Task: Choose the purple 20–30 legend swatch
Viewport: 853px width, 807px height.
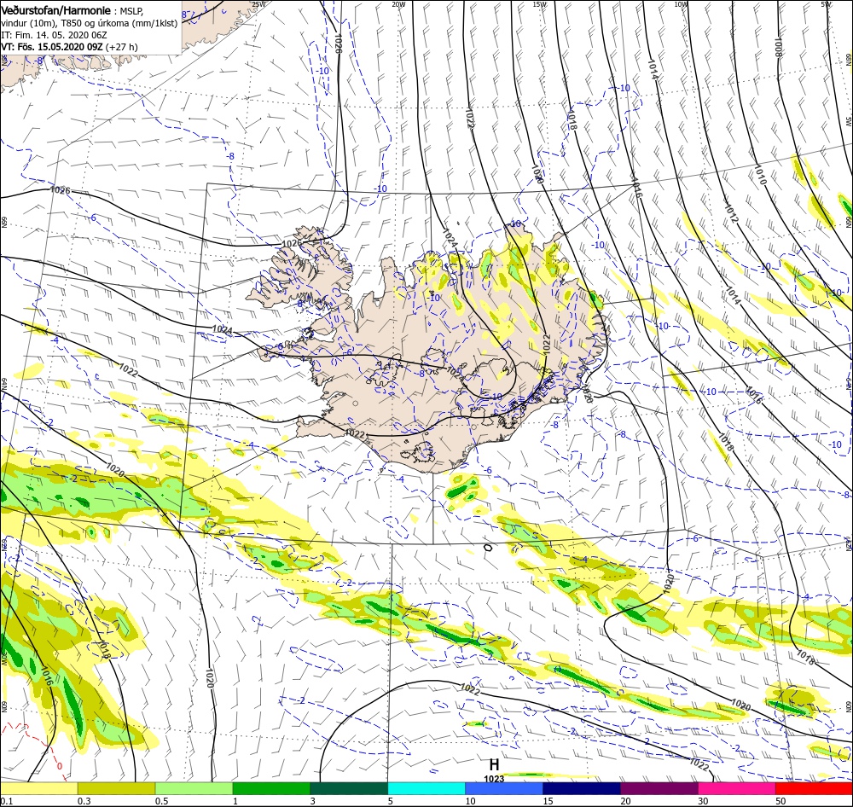Action: (x=659, y=788)
